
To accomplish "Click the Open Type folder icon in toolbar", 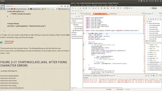I will (x=118, y=8).
